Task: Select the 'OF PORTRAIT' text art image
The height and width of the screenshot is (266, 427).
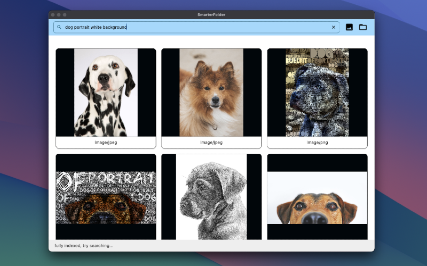Action: (x=106, y=197)
